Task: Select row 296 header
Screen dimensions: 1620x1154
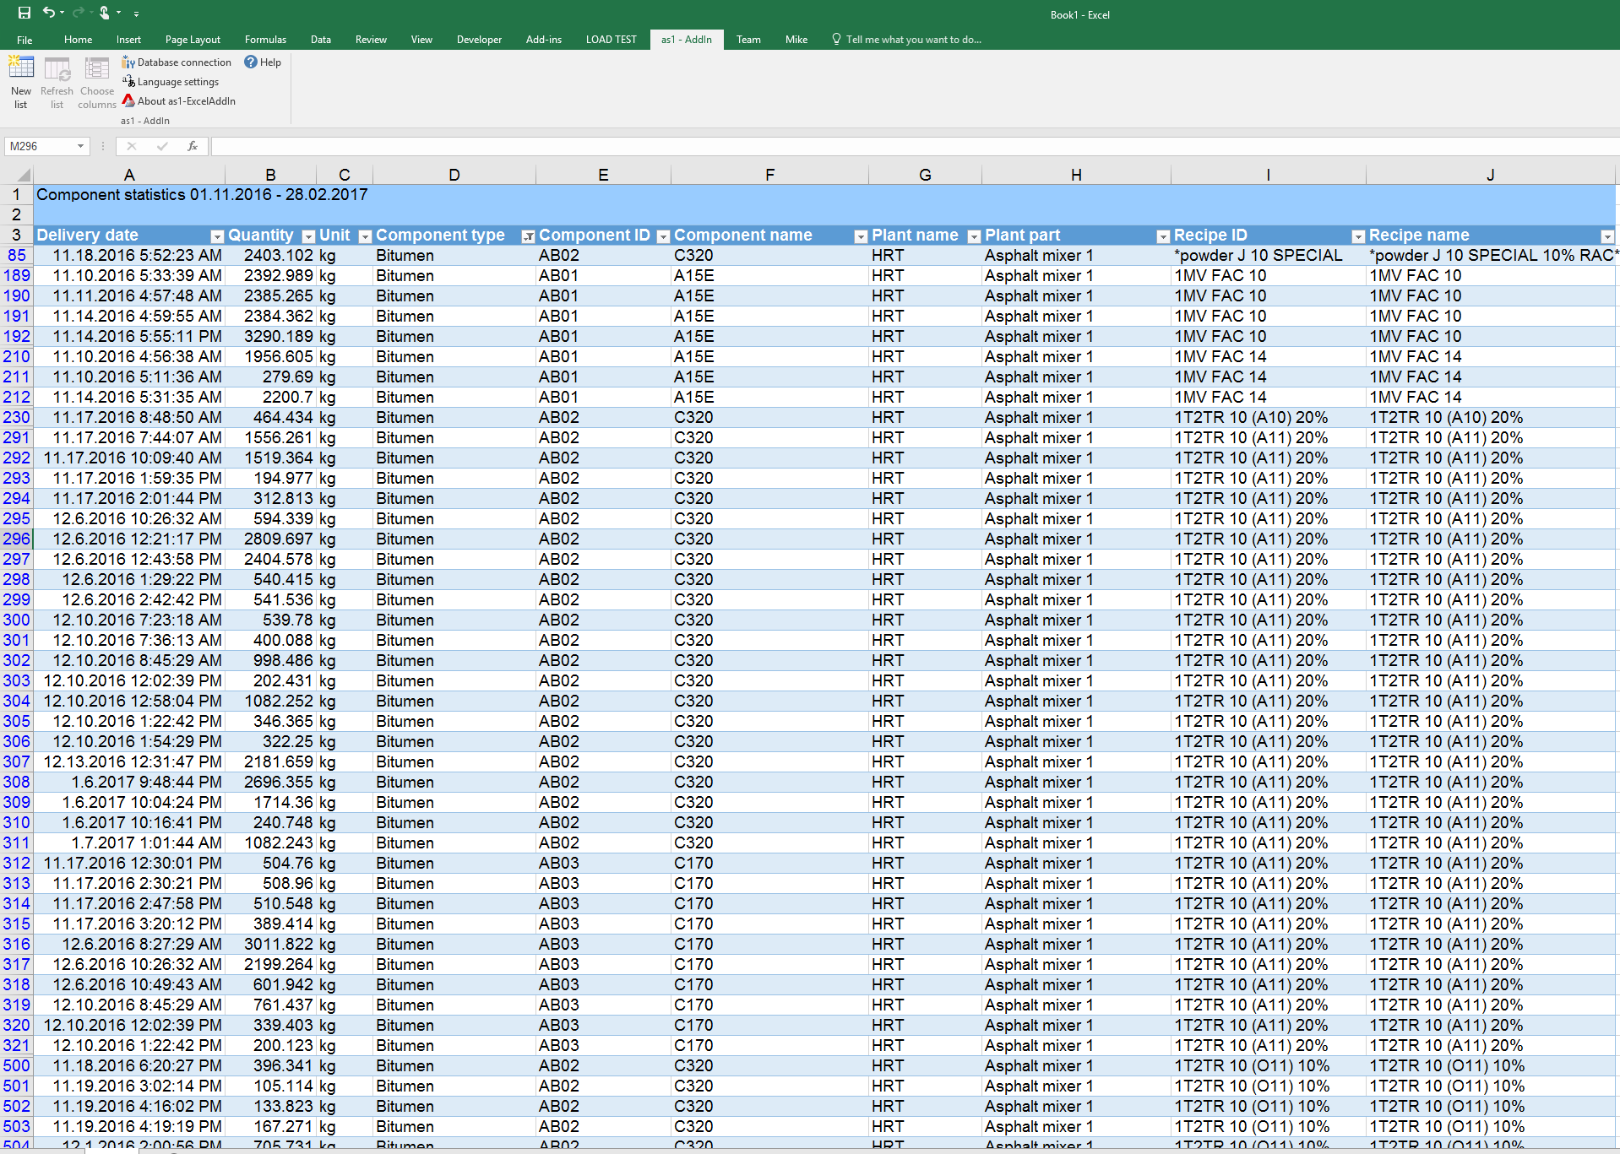Action: [17, 539]
